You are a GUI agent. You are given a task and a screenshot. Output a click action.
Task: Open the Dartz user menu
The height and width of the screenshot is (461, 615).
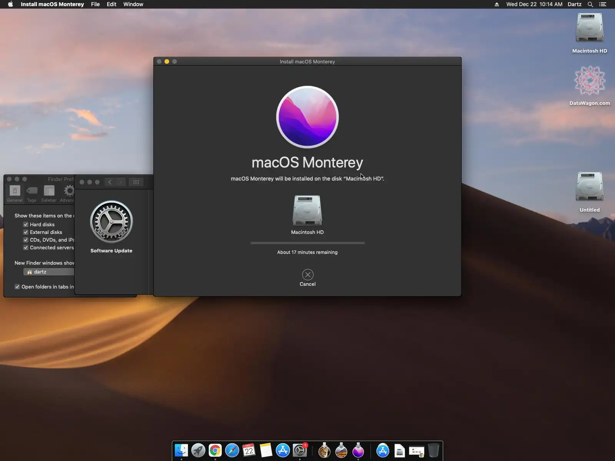pyautogui.click(x=575, y=4)
